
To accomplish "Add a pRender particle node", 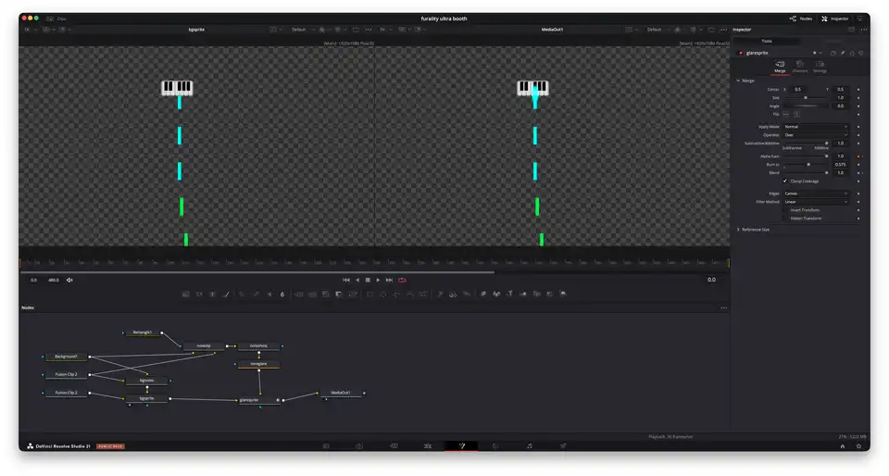I will coord(467,294).
